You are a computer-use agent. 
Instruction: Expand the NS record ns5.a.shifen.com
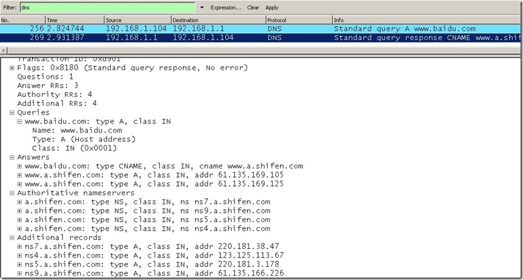[19, 220]
